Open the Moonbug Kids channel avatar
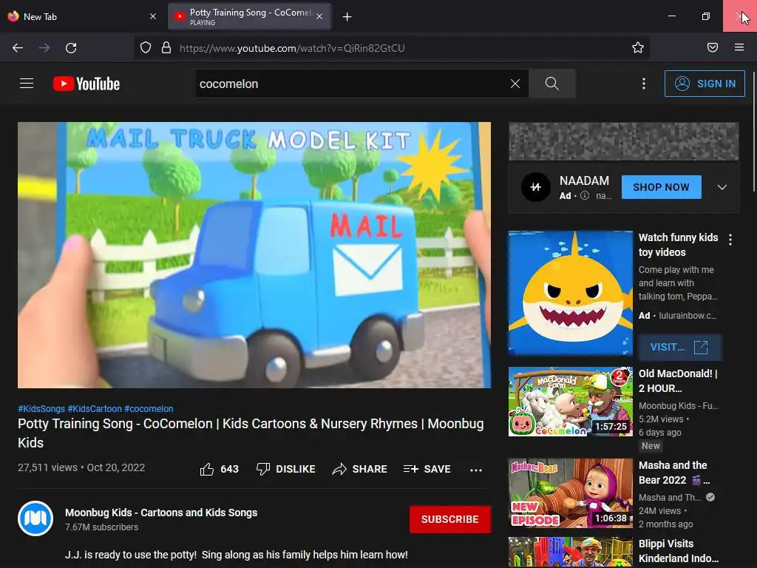 (x=35, y=518)
